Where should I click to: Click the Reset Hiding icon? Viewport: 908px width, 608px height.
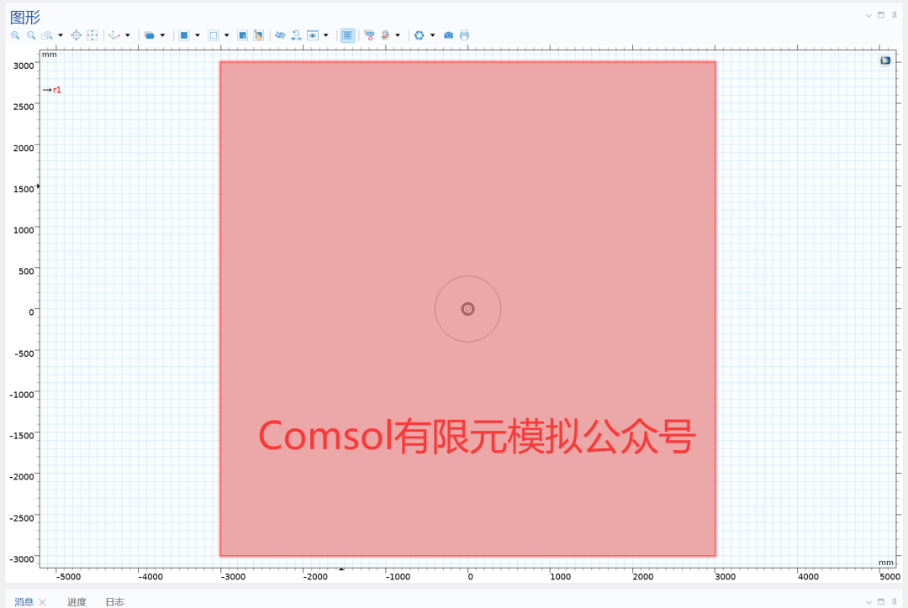(x=296, y=35)
